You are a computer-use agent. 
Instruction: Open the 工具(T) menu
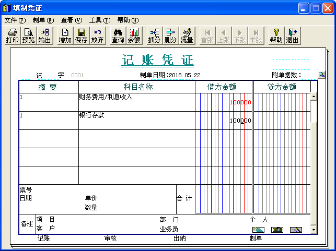(100, 20)
